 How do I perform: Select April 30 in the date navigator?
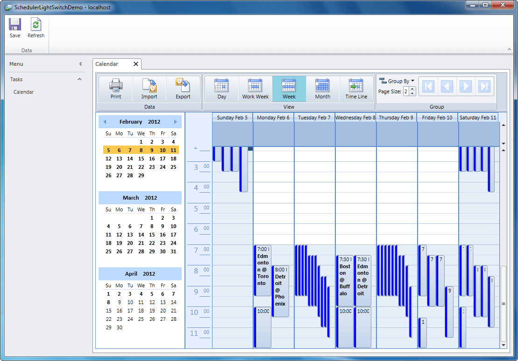[x=119, y=328]
